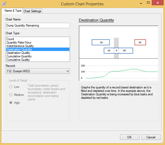Select the Medium detail radio button

[x=11, y=95]
